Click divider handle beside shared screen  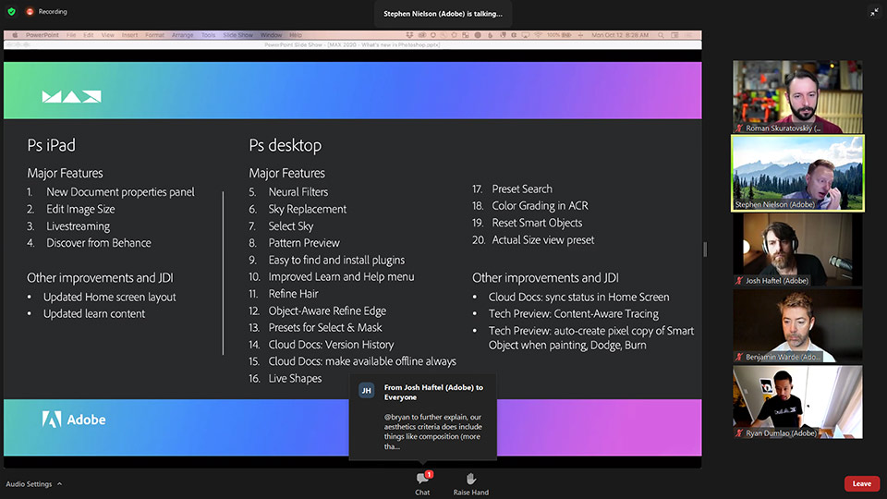coord(705,249)
